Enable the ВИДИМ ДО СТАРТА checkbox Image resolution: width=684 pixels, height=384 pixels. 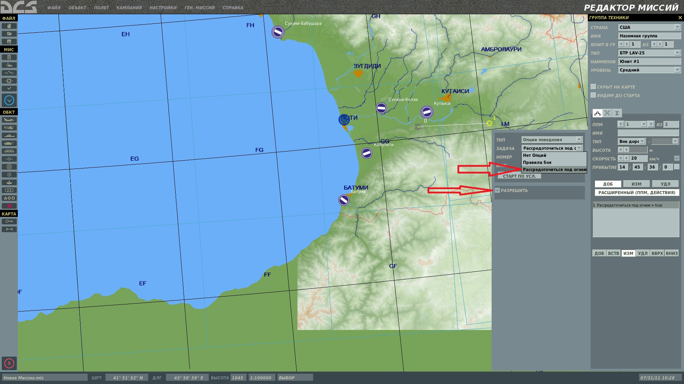[x=593, y=95]
